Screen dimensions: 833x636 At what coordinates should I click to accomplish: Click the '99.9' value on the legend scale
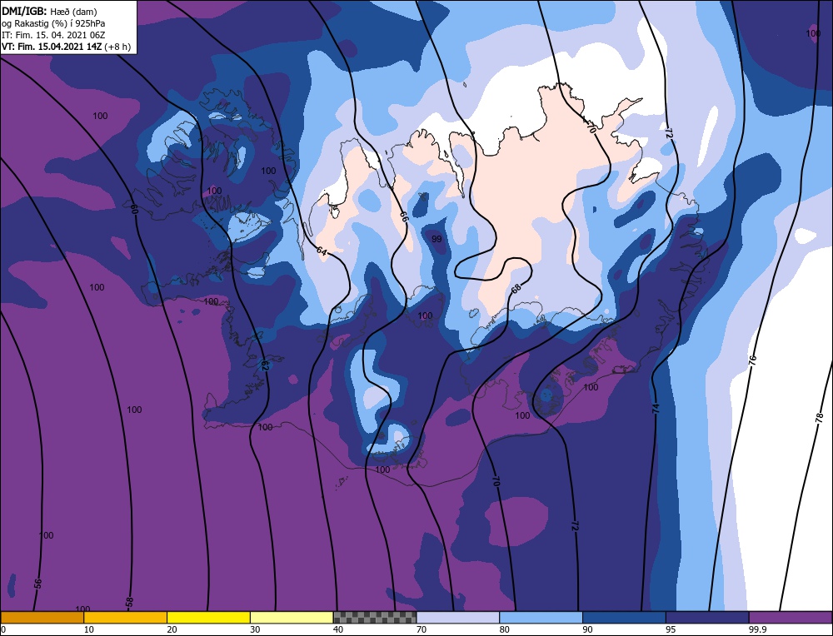[x=756, y=629]
